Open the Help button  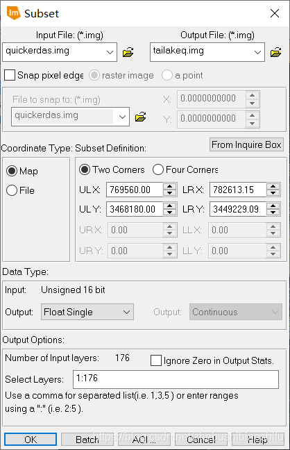[257, 440]
